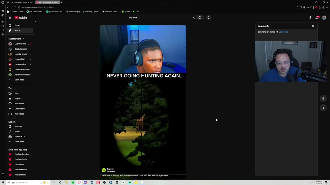Clear the search box with the X
The height and width of the screenshot is (185, 330).
point(194,18)
